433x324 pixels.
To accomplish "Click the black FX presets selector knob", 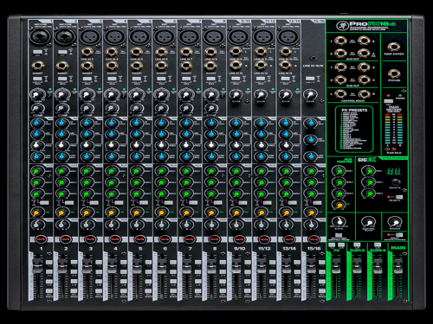I will click(396, 182).
